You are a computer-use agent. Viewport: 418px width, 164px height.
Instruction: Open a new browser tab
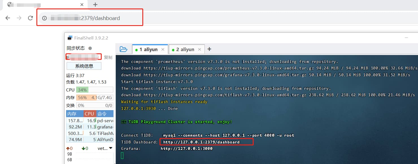95,5
